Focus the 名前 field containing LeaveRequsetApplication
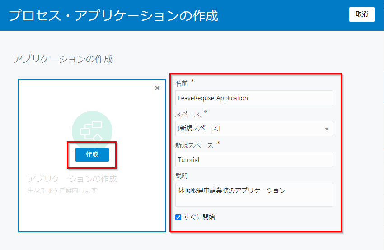Screen dimensions: 384x250 (x=254, y=98)
